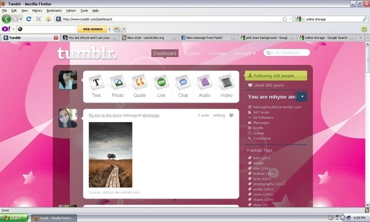Open the blog selector dropdown arrow

click(x=302, y=97)
